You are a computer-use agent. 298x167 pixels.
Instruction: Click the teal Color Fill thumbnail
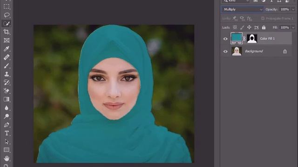click(x=237, y=39)
